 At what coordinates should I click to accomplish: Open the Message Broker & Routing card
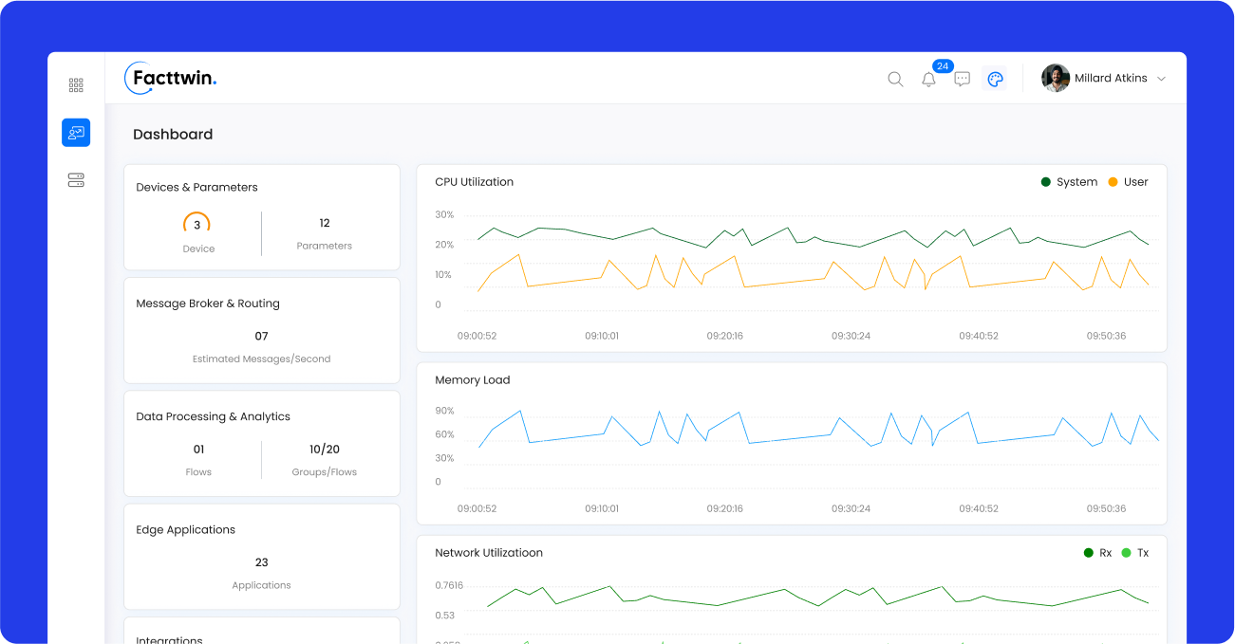(x=261, y=330)
